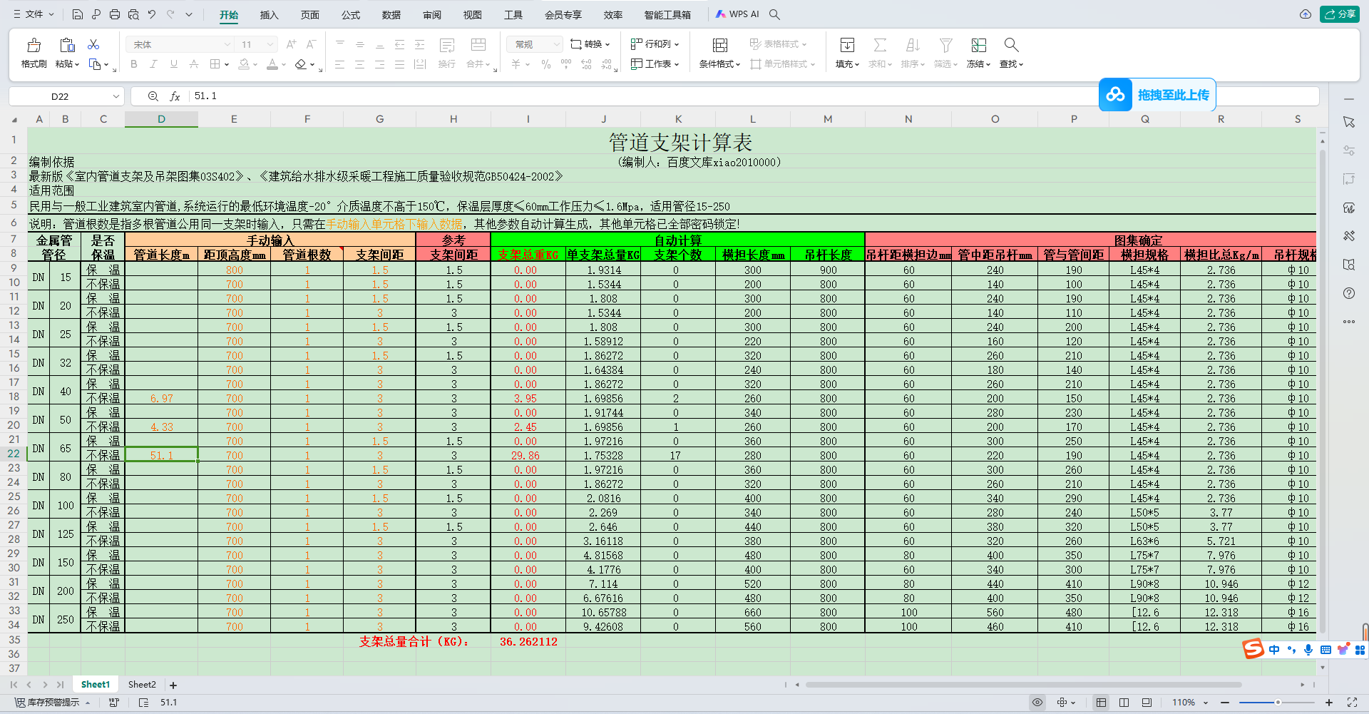Click the Fill (填充) icon
The height and width of the screenshot is (714, 1369).
(x=847, y=46)
